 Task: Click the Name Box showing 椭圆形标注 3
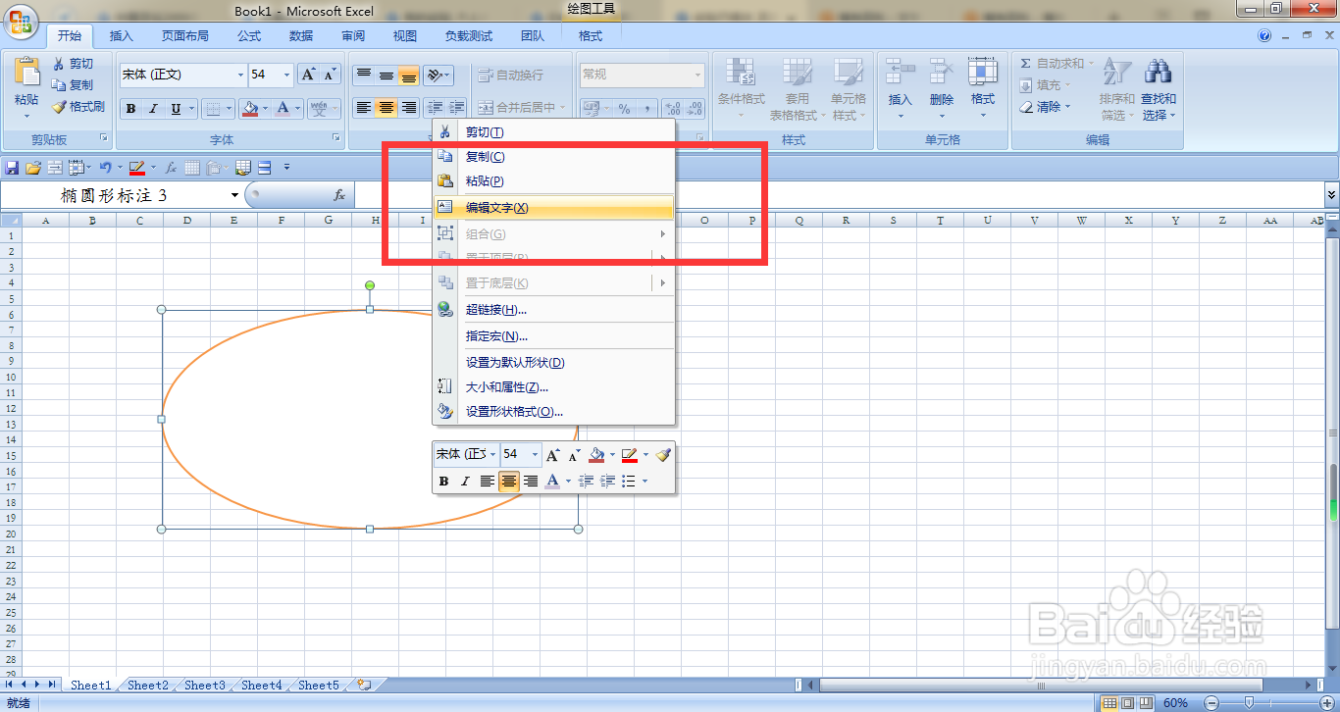(115, 195)
